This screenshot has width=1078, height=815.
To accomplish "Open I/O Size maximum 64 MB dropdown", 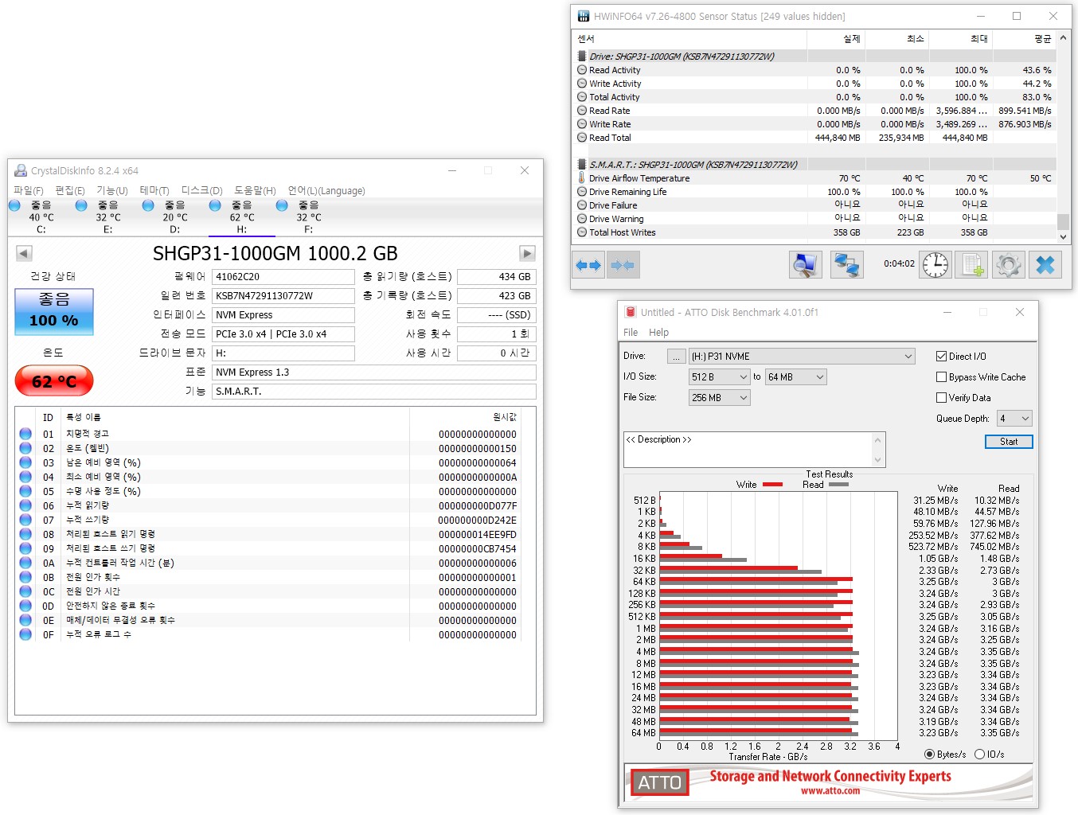I will pos(796,377).
